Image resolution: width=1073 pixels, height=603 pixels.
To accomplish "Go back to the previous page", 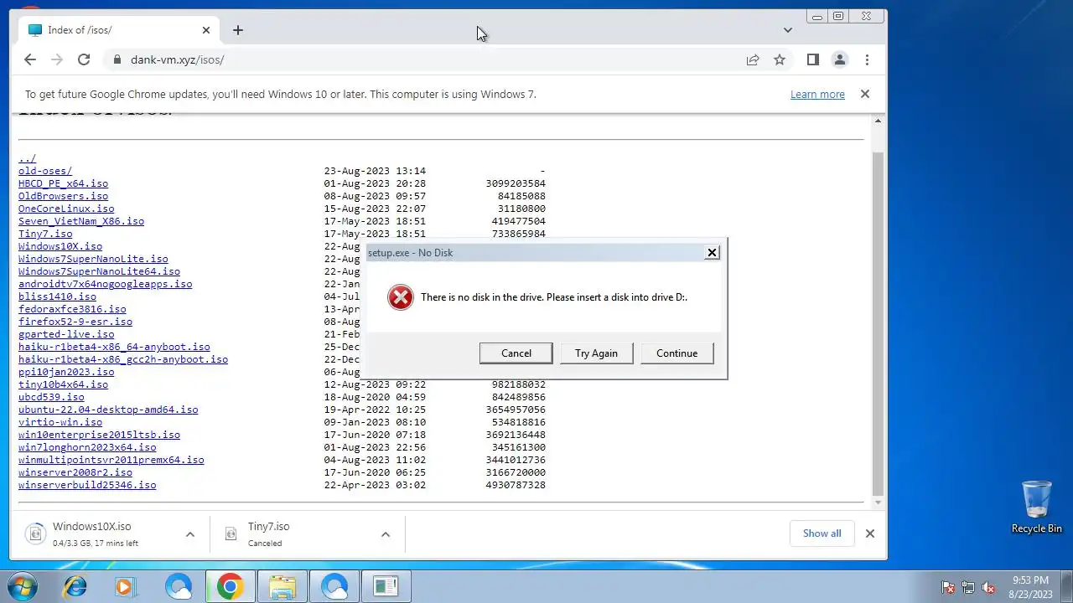I will pos(30,59).
